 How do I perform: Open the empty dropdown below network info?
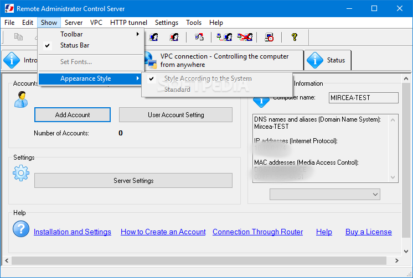(325, 195)
